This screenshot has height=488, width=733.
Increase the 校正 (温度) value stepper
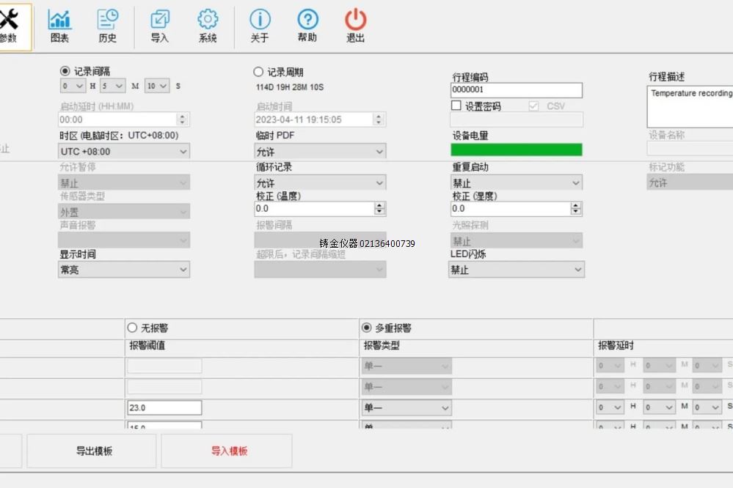pyautogui.click(x=379, y=205)
